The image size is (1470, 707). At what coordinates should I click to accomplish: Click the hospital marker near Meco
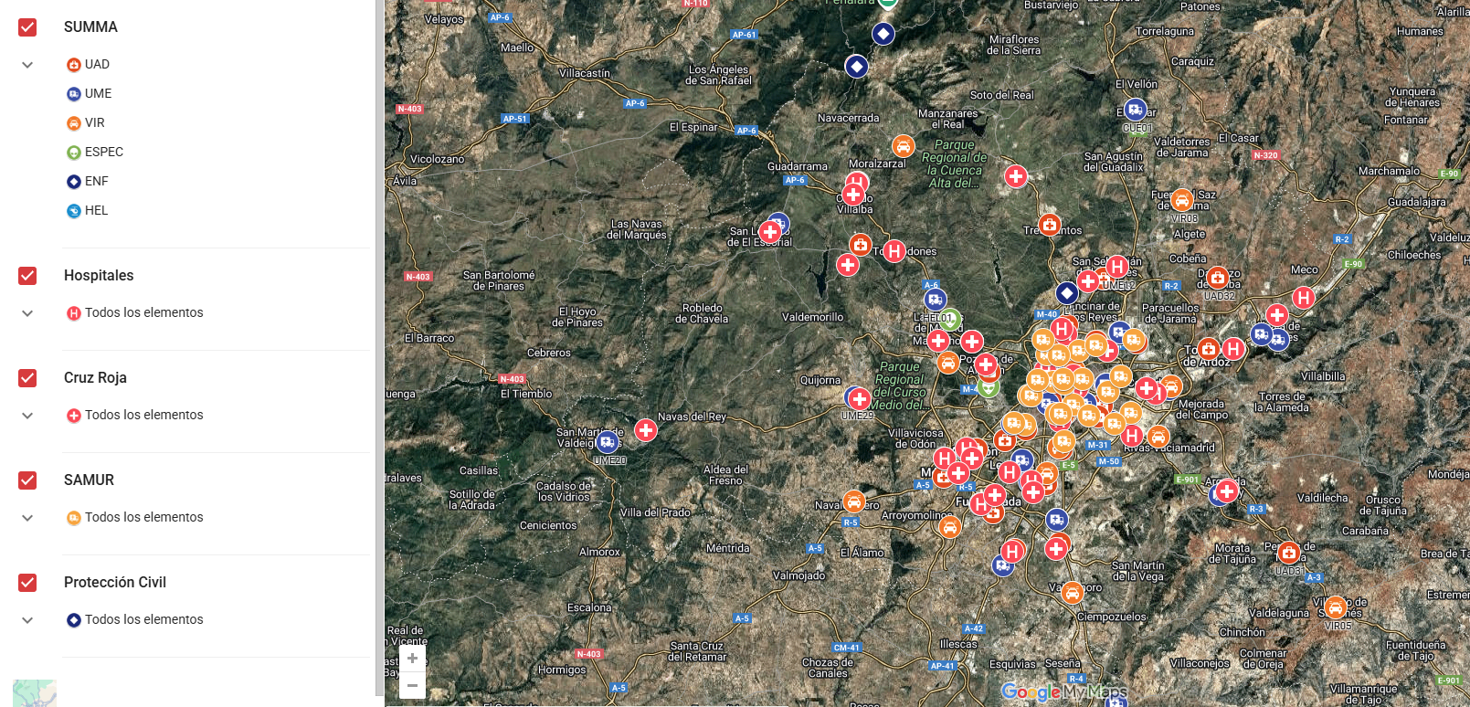tap(1304, 298)
